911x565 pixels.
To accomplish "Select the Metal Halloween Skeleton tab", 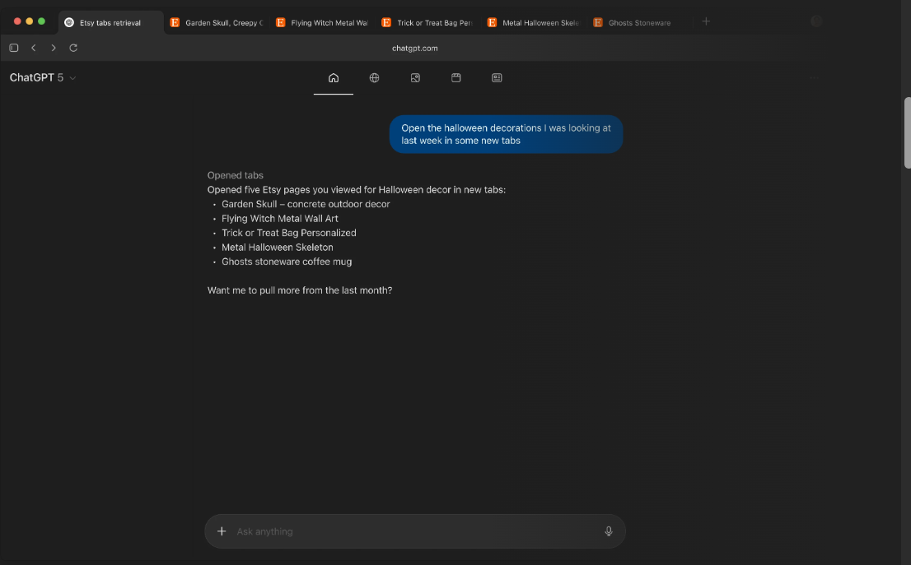I will 534,23.
